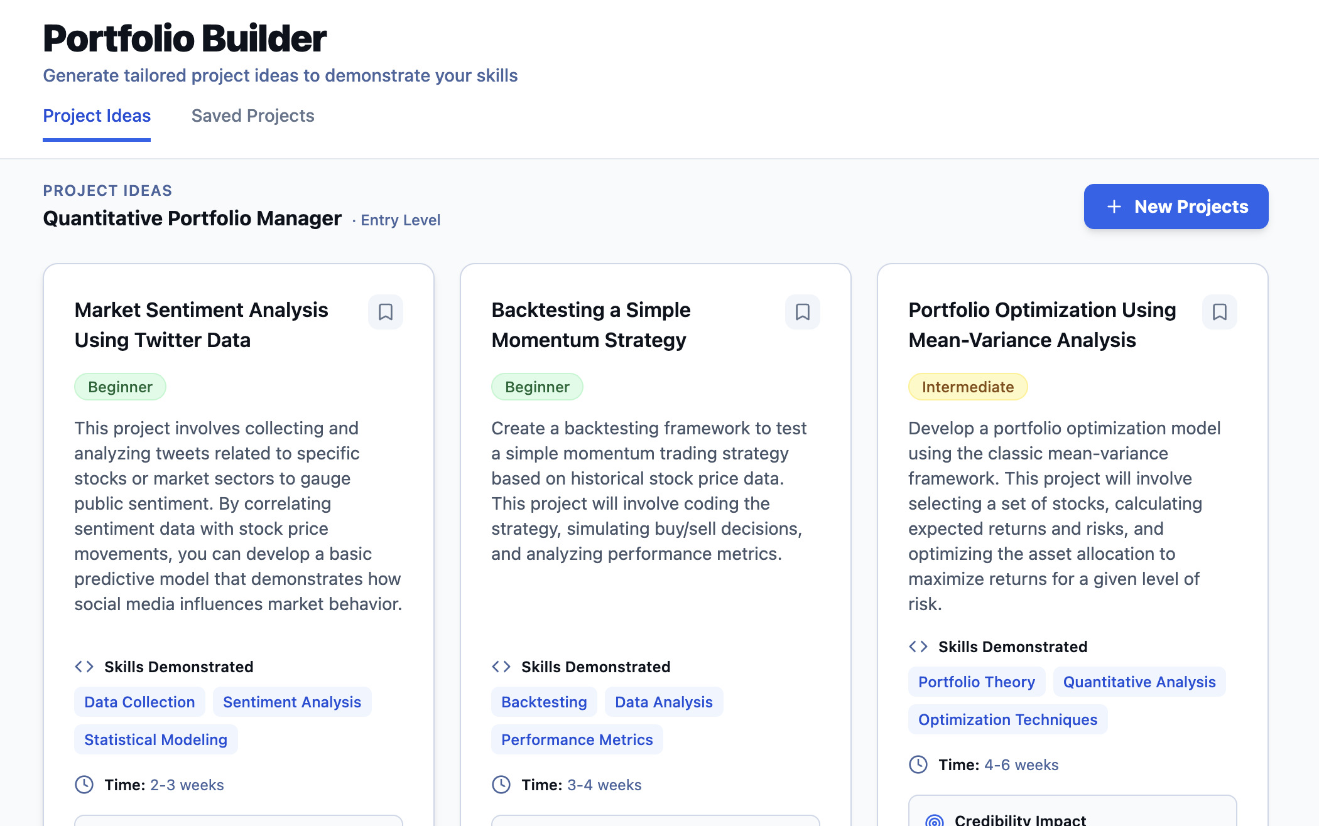1319x826 pixels.
Task: Open the Backtesting a Simple Momentum Strategy title
Action: (x=590, y=325)
